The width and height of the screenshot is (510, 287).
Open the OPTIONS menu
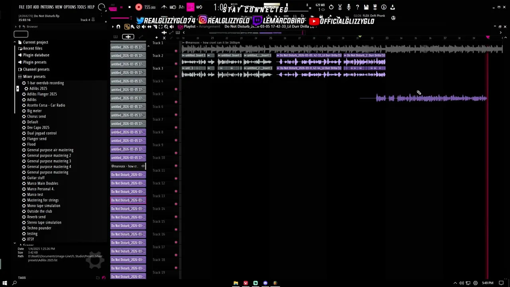[x=70, y=7]
